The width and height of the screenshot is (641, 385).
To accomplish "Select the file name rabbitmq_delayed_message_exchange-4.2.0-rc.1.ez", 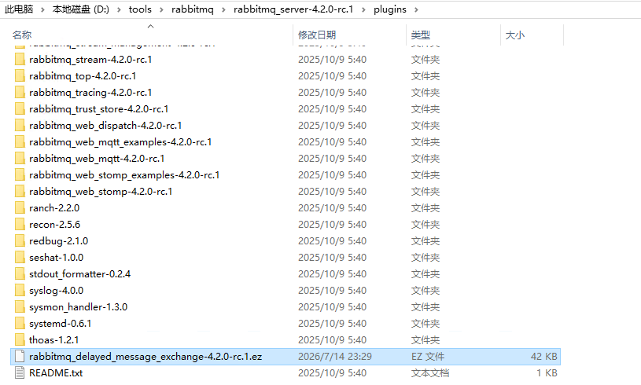I will pyautogui.click(x=146, y=357).
